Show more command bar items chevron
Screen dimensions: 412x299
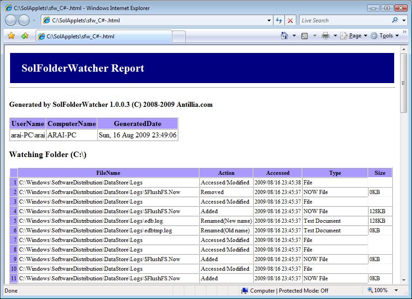404,32
